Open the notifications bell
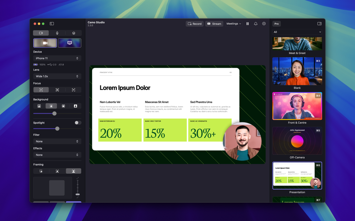The height and width of the screenshot is (221, 355). point(256,24)
